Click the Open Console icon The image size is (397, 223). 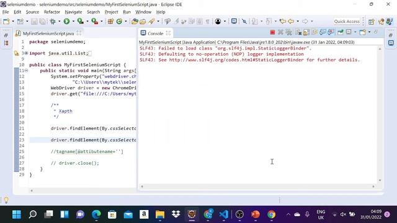click(x=362, y=32)
